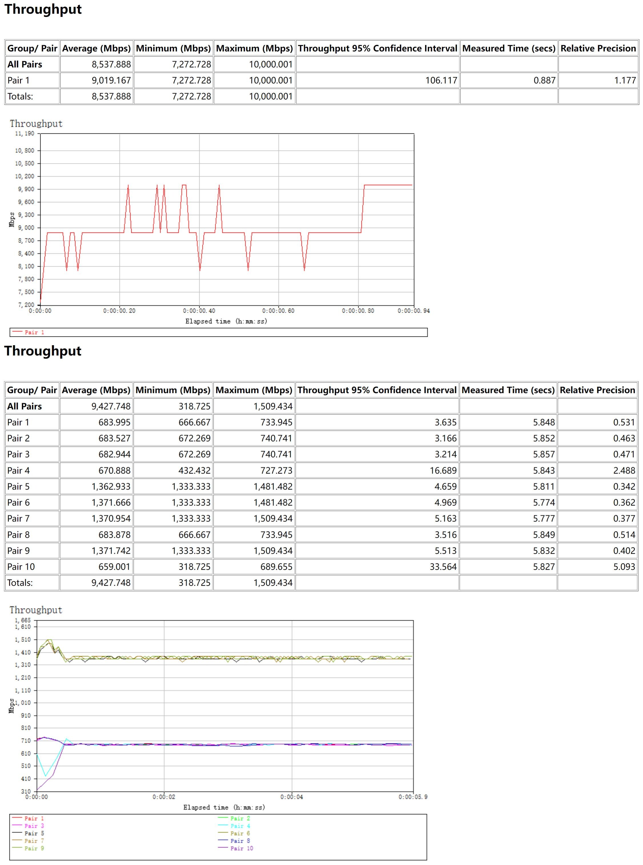Select the 33.564 confidence interval value
The width and height of the screenshot is (643, 865).
(443, 567)
